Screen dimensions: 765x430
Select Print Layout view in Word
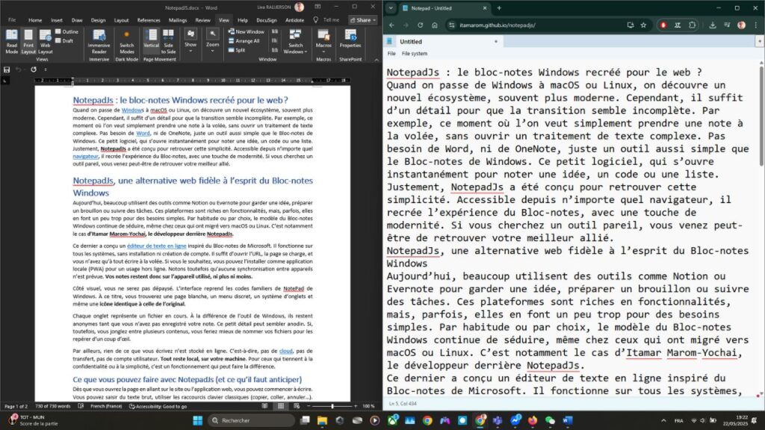[28, 41]
